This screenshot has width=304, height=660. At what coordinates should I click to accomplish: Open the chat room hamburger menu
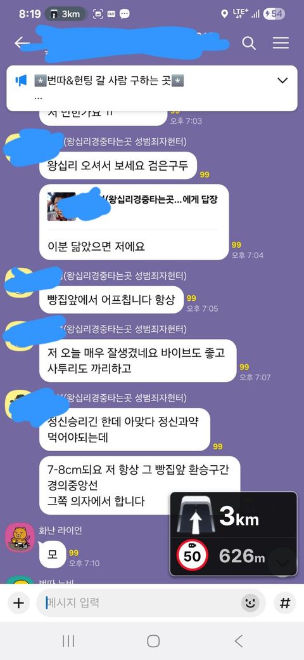click(281, 43)
